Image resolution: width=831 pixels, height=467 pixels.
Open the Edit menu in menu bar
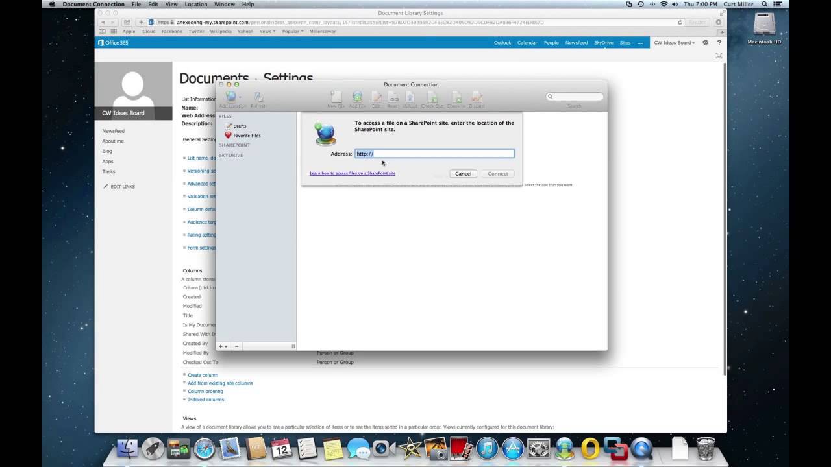(x=153, y=4)
